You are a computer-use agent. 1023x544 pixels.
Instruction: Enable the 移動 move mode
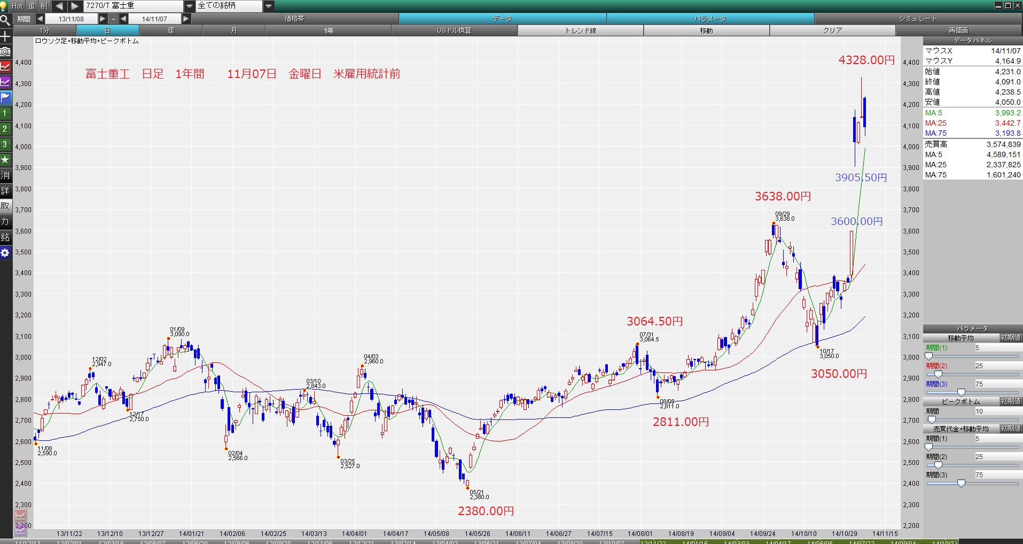706,30
